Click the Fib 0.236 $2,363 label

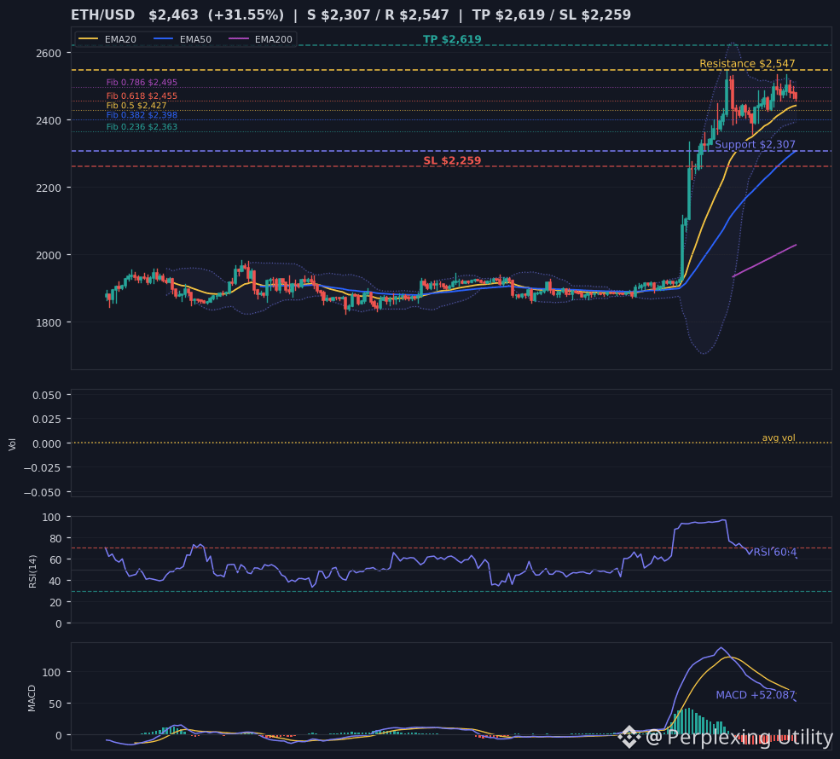coord(142,127)
